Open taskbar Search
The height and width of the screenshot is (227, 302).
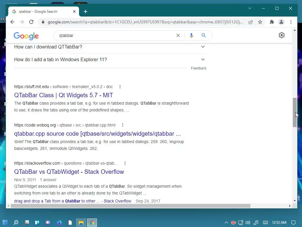[x=16, y=223]
